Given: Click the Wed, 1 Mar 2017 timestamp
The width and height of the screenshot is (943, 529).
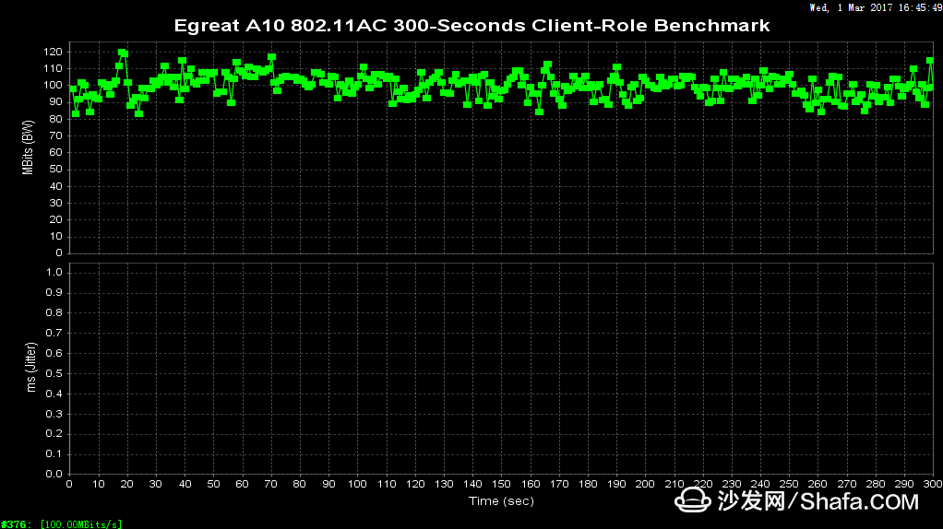Looking at the screenshot, I should tap(876, 7).
